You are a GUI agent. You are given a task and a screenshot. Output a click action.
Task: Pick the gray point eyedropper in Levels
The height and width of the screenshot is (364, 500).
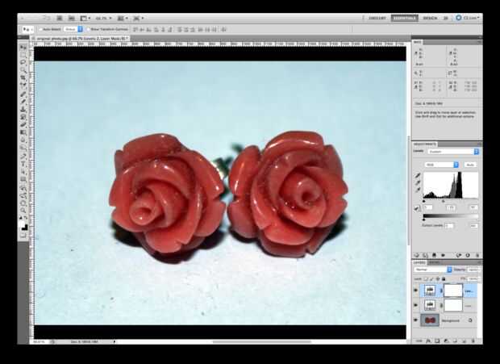[418, 182]
